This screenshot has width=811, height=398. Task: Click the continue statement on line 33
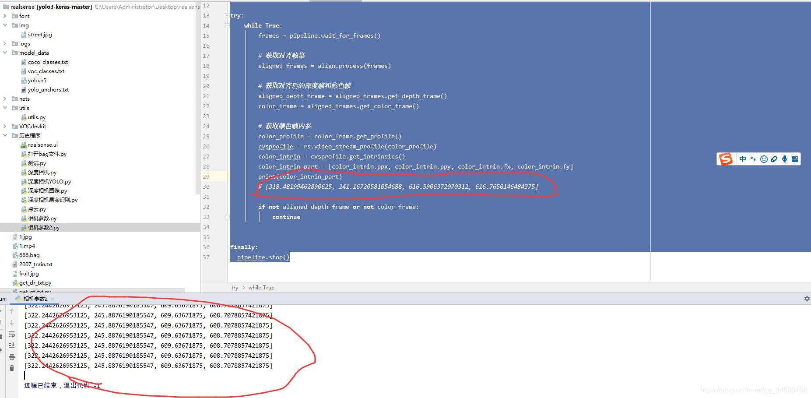[286, 217]
